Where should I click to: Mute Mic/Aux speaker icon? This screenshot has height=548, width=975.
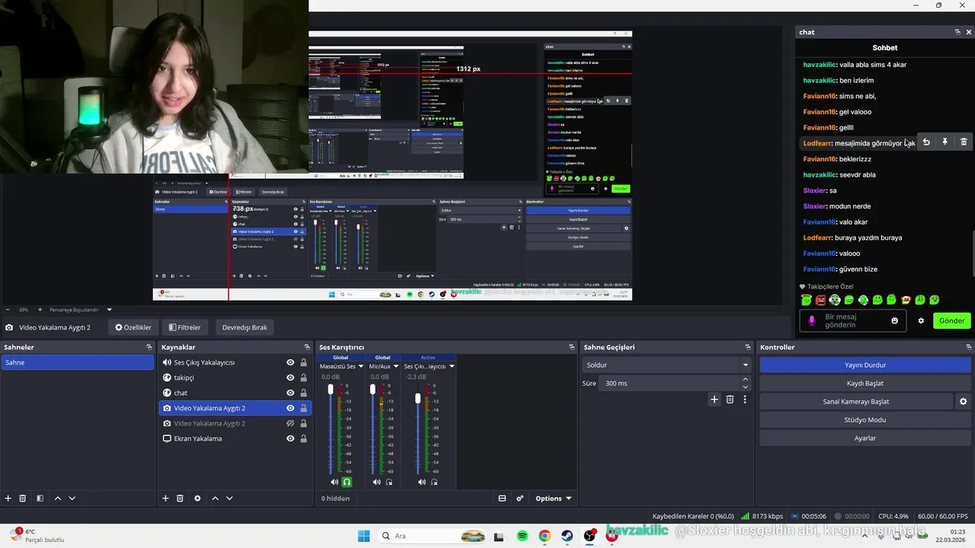pyautogui.click(x=376, y=482)
